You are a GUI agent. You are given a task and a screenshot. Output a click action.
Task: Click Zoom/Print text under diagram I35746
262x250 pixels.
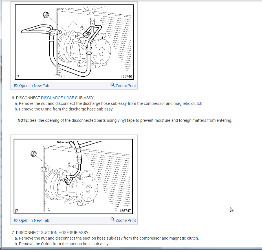pyautogui.click(x=126, y=86)
